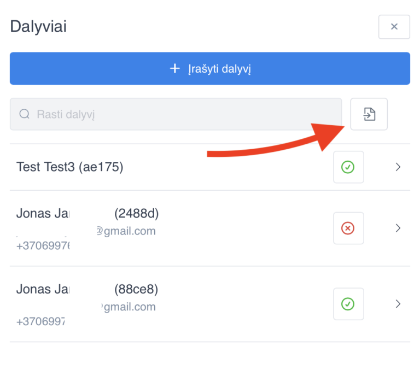Close the Dalyviai panel
Image resolution: width=420 pixels, height=370 pixels.
[x=394, y=27]
